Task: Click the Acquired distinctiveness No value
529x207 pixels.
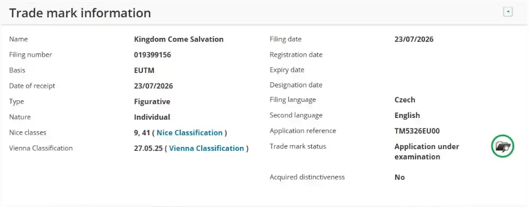Action: pyautogui.click(x=400, y=178)
